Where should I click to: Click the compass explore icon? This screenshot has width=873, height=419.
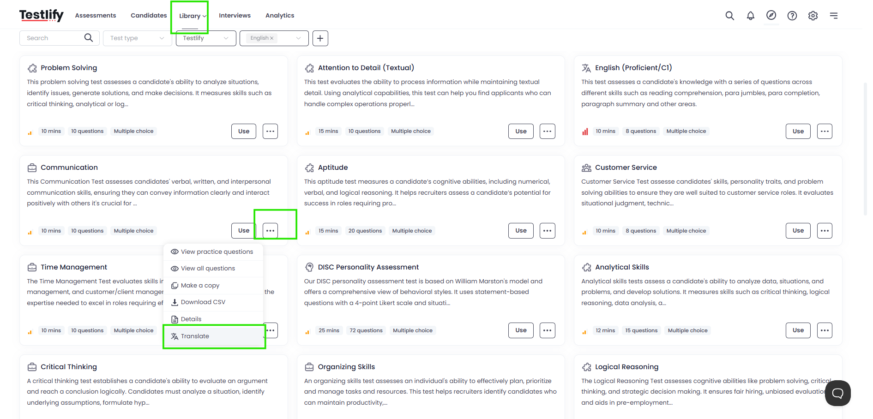(771, 15)
